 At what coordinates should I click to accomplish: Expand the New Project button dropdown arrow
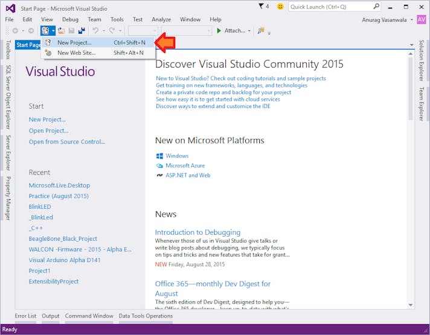point(53,31)
